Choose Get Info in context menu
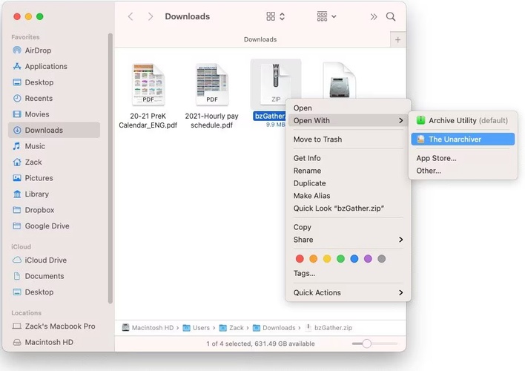This screenshot has width=525, height=371. (349, 158)
